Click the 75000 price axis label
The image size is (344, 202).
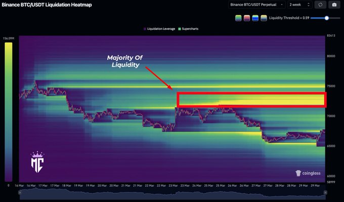click(x=331, y=86)
